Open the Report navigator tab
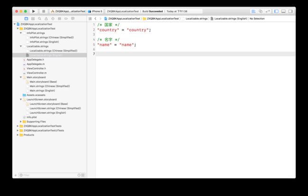Viewport: 308px width, 196px height. 72,19
